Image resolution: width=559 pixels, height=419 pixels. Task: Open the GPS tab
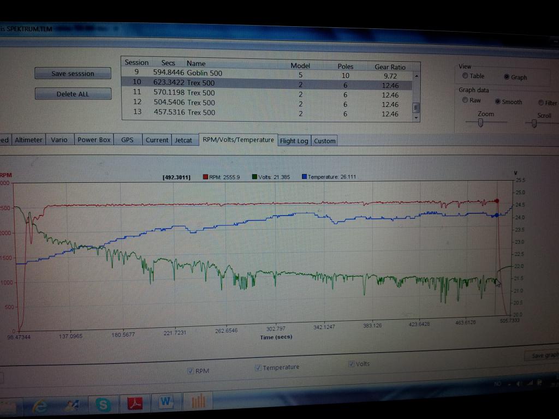click(127, 140)
